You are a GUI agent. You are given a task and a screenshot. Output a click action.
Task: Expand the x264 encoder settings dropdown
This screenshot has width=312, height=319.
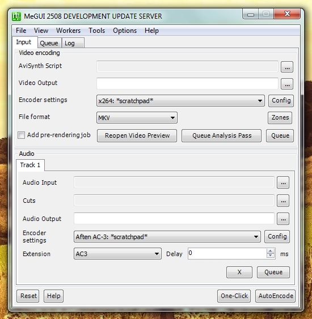pos(260,101)
